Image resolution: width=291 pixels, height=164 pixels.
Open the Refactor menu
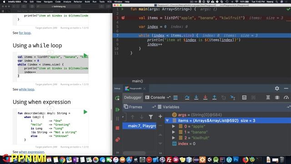pos(78,2)
